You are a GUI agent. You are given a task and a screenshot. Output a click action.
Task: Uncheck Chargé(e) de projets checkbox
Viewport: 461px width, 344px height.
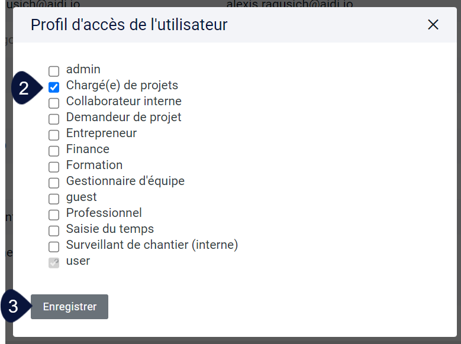[54, 87]
